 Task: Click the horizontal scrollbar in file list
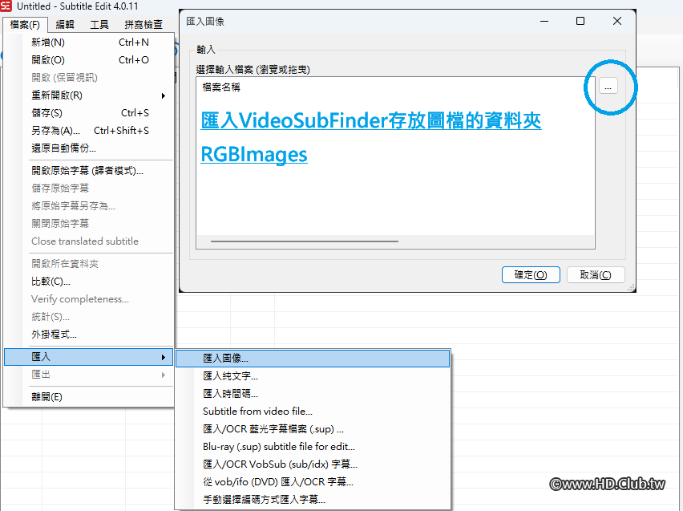(305, 241)
